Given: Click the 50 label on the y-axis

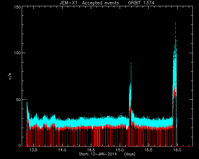Looking at the screenshot, I should [x=18, y=100].
